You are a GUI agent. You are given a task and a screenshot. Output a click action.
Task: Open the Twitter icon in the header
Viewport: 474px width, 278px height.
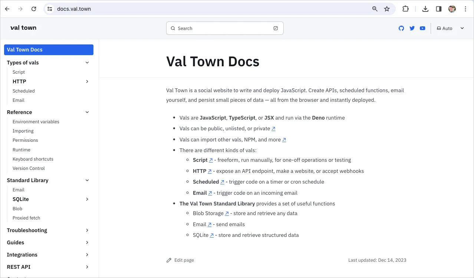(x=412, y=28)
